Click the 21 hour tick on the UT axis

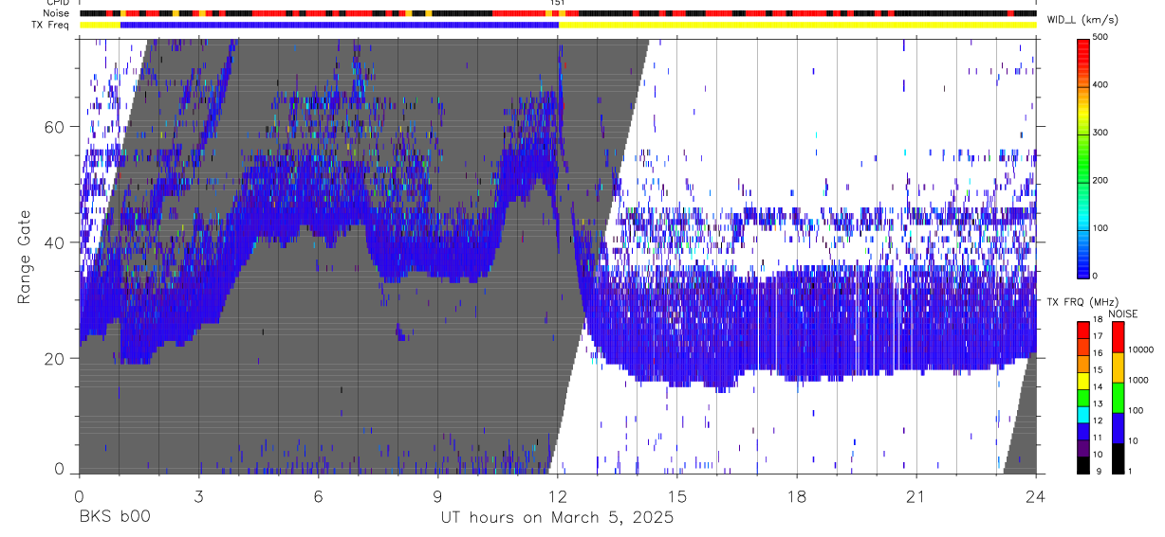point(916,495)
